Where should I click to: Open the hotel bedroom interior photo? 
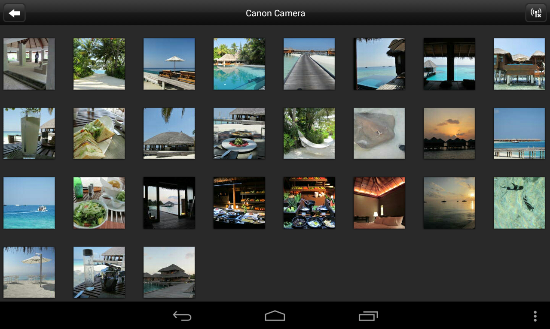point(379,202)
